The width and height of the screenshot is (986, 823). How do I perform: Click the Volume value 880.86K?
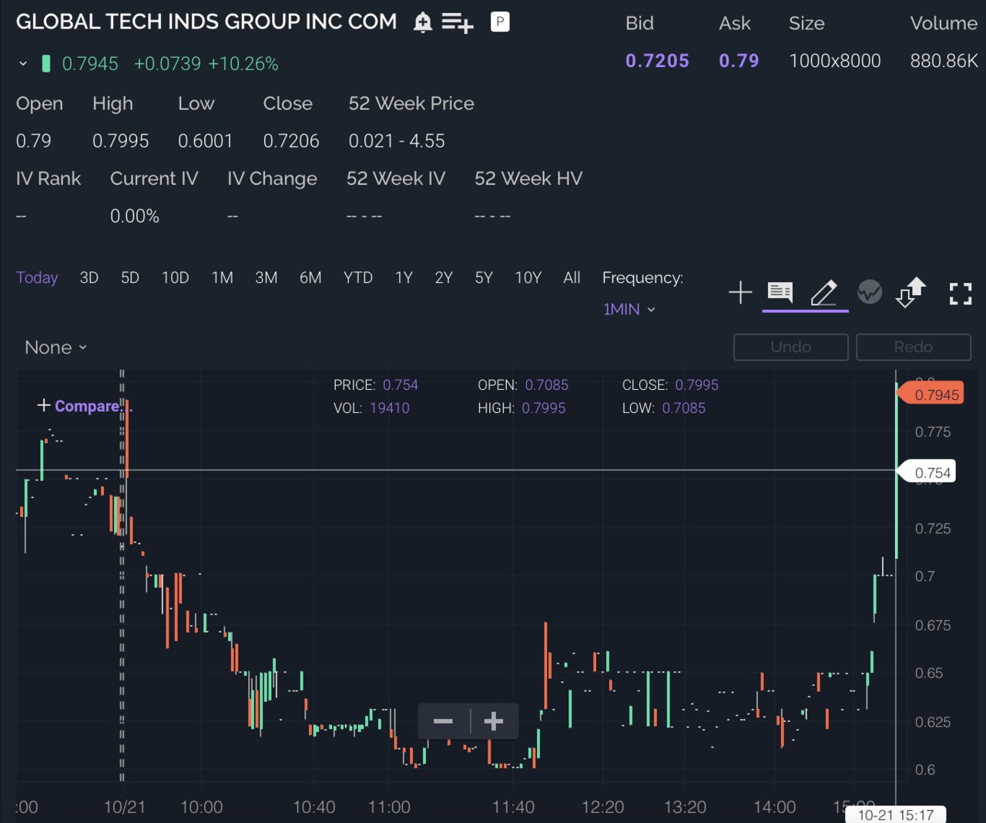944,61
